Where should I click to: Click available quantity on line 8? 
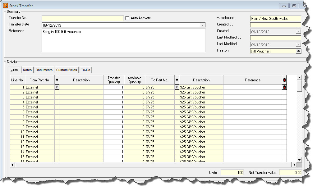pos(135,122)
